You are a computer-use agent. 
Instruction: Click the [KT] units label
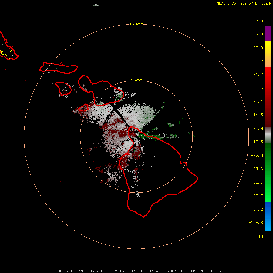259,21
